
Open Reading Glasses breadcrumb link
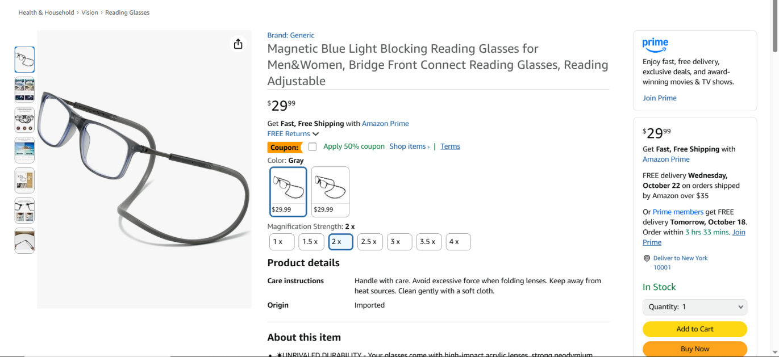[x=127, y=12]
